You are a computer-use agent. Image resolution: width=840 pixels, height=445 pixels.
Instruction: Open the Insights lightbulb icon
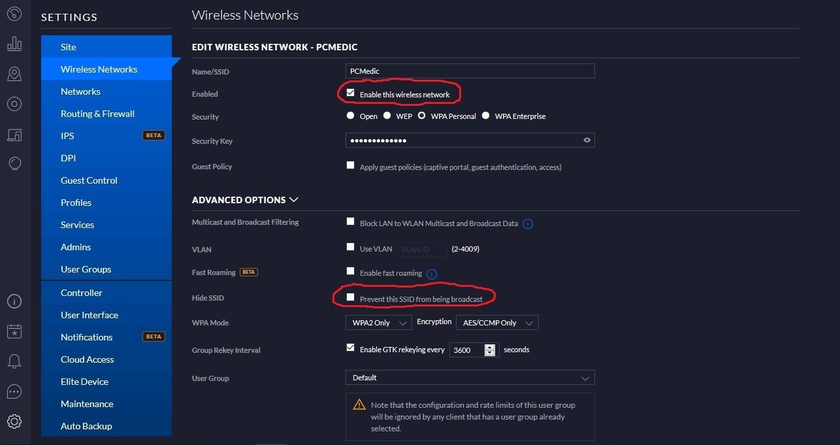14,163
